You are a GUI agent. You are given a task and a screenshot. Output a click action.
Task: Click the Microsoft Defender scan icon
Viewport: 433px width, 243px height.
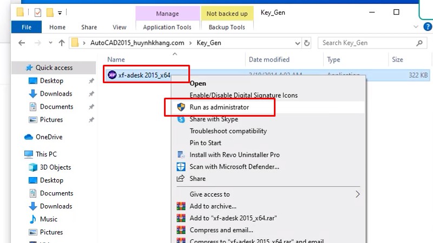tap(181, 167)
